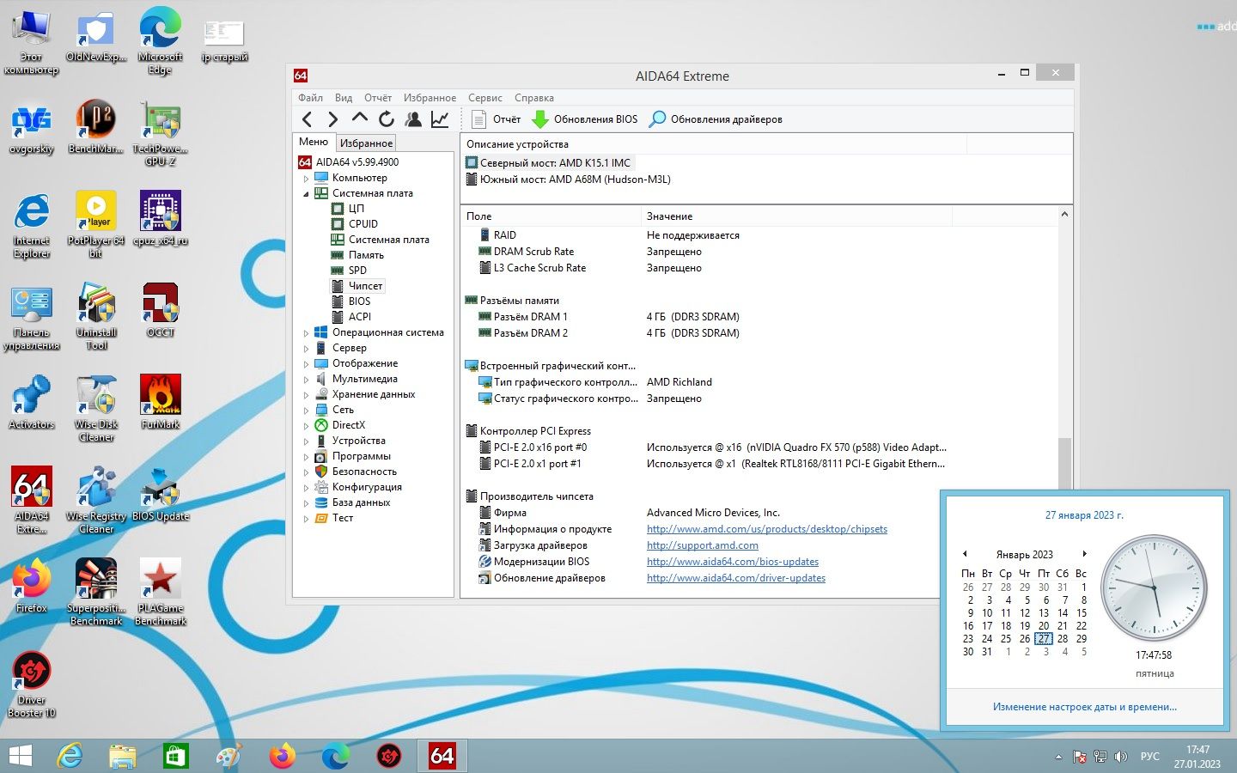Image resolution: width=1237 pixels, height=773 pixels.
Task: Select the SPD item in the tree
Action: 357,271
